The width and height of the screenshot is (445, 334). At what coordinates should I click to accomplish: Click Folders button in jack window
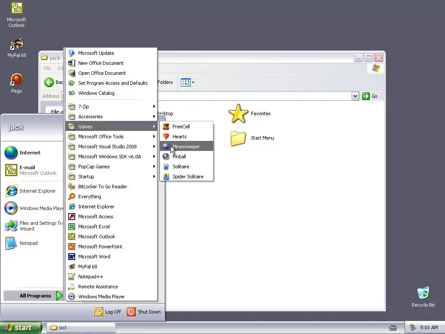click(165, 82)
